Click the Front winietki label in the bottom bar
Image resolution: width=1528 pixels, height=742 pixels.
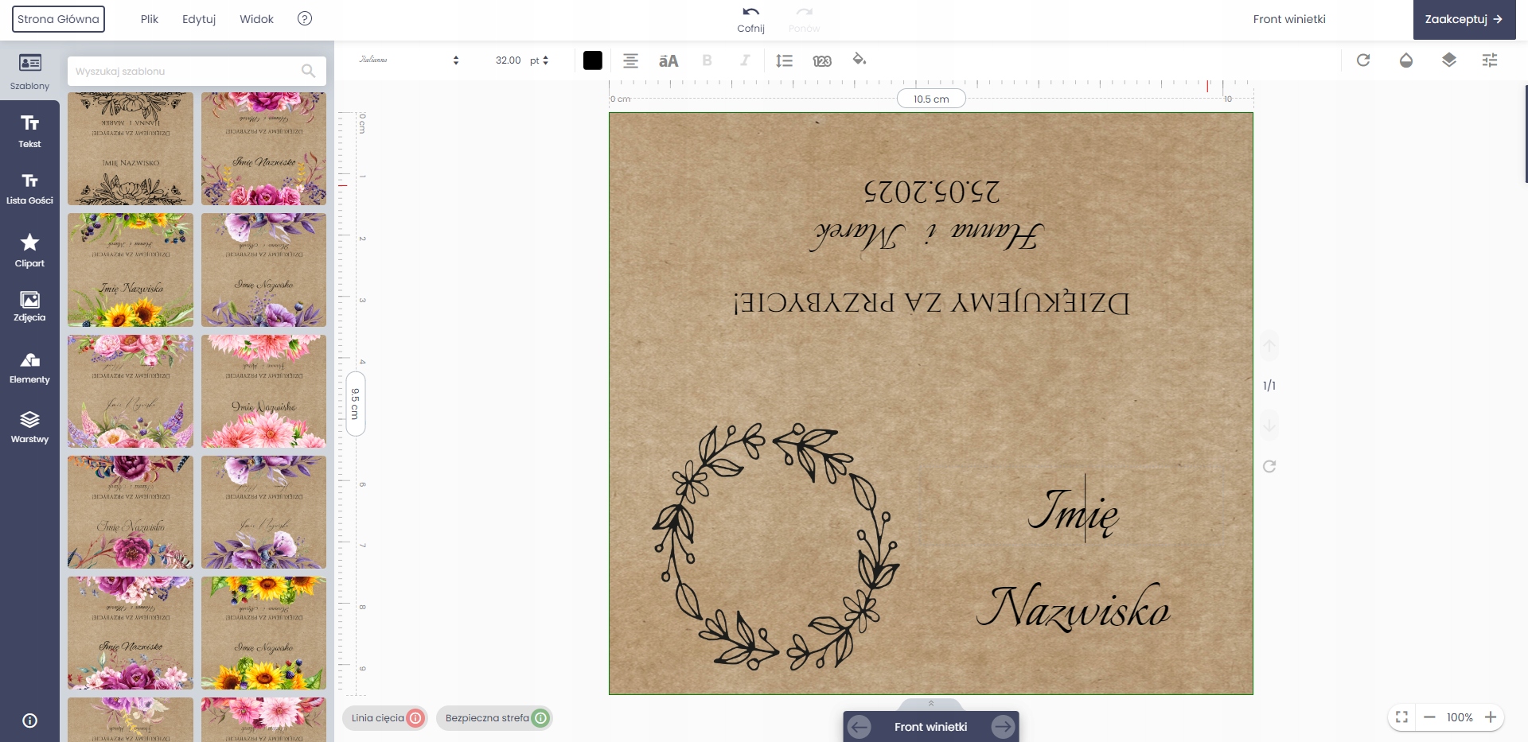(x=931, y=727)
